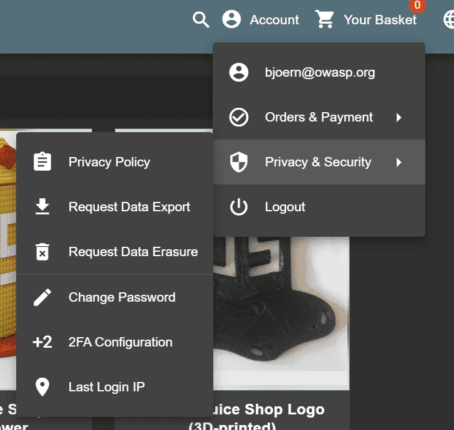Viewport: 454px width, 430px height.
Task: Choose Logout from account menu
Action: click(x=319, y=207)
